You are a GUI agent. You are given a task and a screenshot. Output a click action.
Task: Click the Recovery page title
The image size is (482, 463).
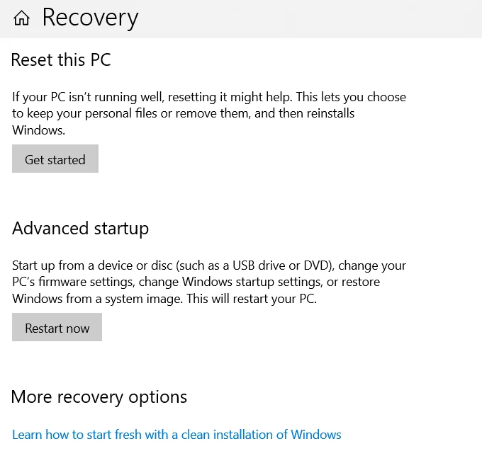(90, 18)
